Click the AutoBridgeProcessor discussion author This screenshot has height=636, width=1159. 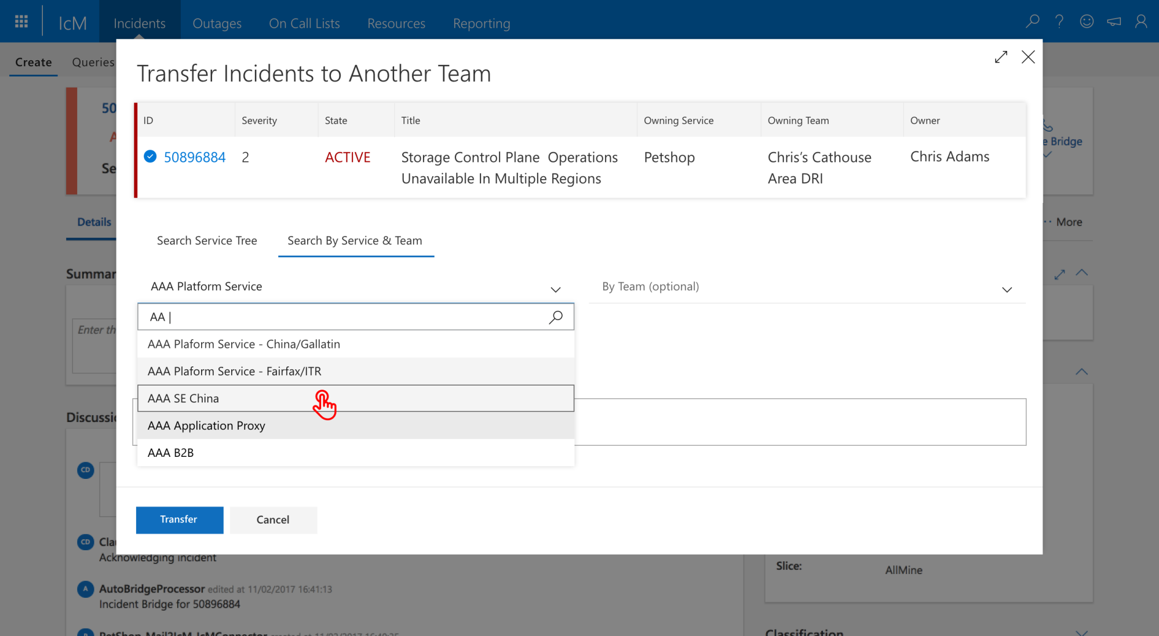[x=152, y=588]
